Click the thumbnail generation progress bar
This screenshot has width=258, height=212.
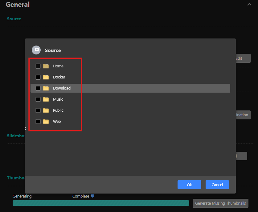coord(101,203)
